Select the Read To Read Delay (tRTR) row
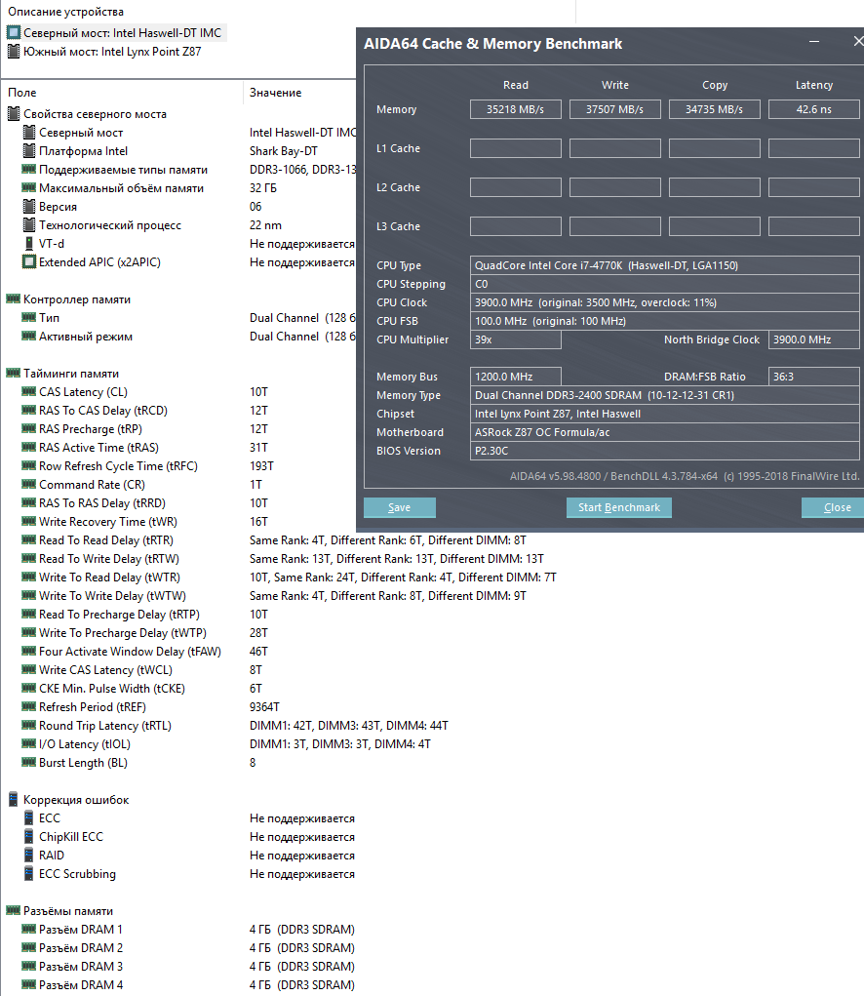This screenshot has width=864, height=996. pyautogui.click(x=274, y=539)
